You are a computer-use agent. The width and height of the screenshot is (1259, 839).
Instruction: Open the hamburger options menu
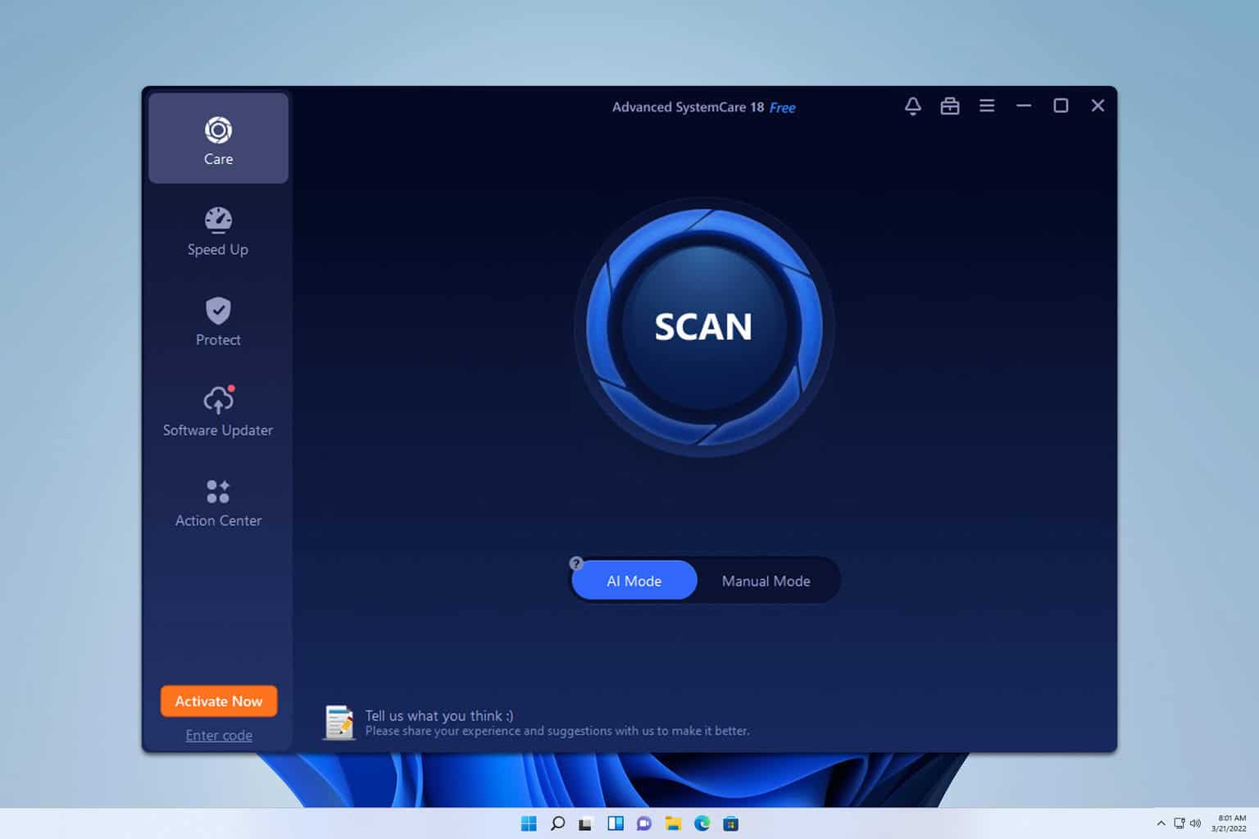click(987, 106)
